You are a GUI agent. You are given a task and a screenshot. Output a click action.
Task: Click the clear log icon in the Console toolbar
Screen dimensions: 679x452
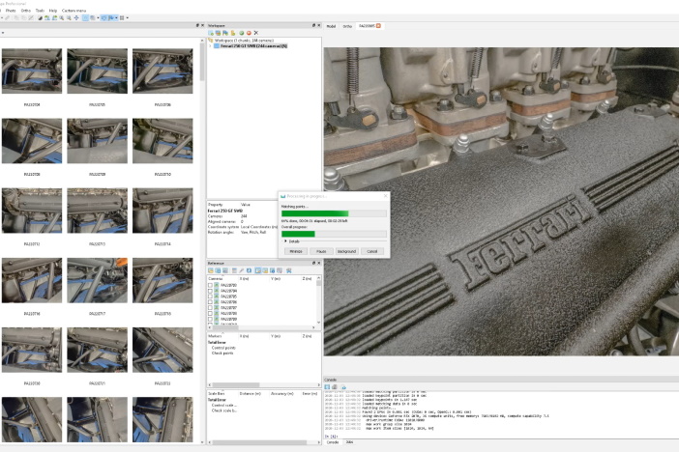click(x=335, y=387)
